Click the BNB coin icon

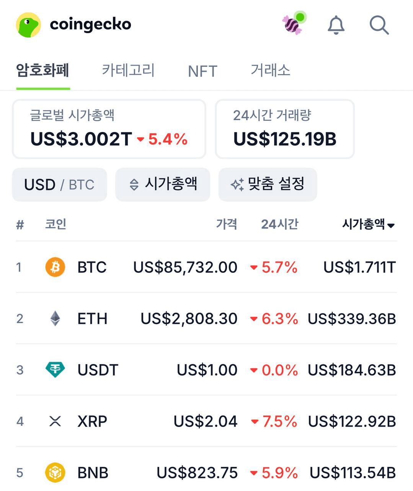[55, 473]
